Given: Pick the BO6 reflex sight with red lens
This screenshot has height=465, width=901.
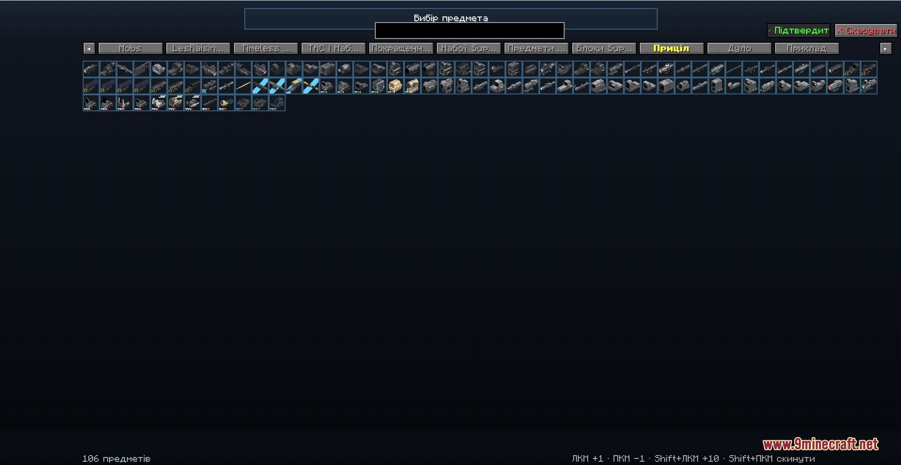Looking at the screenshot, I should tap(226, 103).
